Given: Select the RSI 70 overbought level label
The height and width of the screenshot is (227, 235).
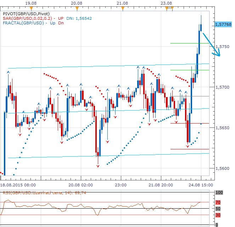Looking at the screenshot, I should tap(218, 202).
